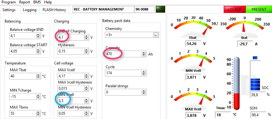Open the BMS menu
The height and width of the screenshot is (119, 272).
click(x=37, y=2)
